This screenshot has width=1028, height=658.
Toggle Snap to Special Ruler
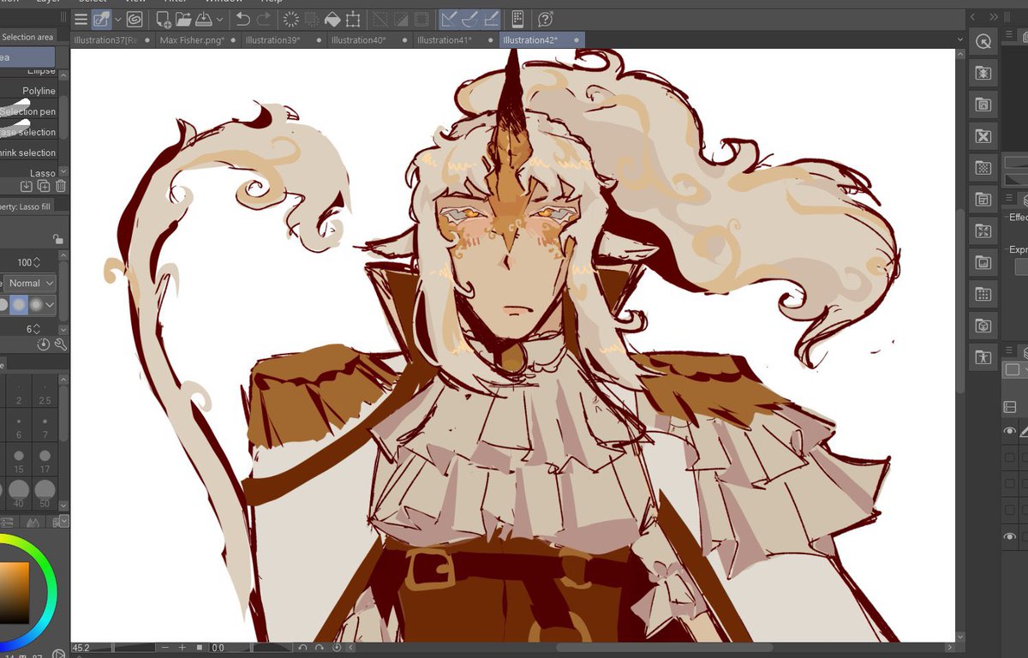tap(469, 19)
